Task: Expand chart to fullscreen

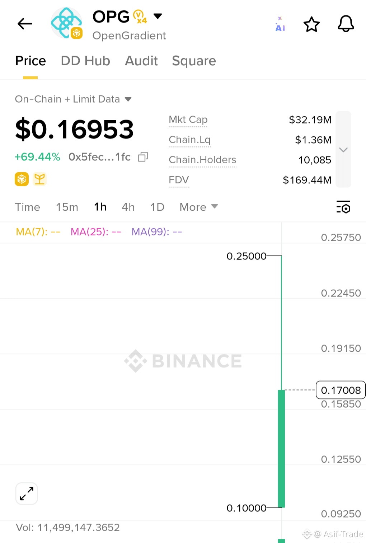Action: (x=27, y=493)
